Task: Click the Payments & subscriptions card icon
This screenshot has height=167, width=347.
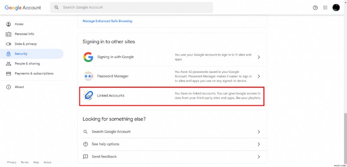Action: 8,73
